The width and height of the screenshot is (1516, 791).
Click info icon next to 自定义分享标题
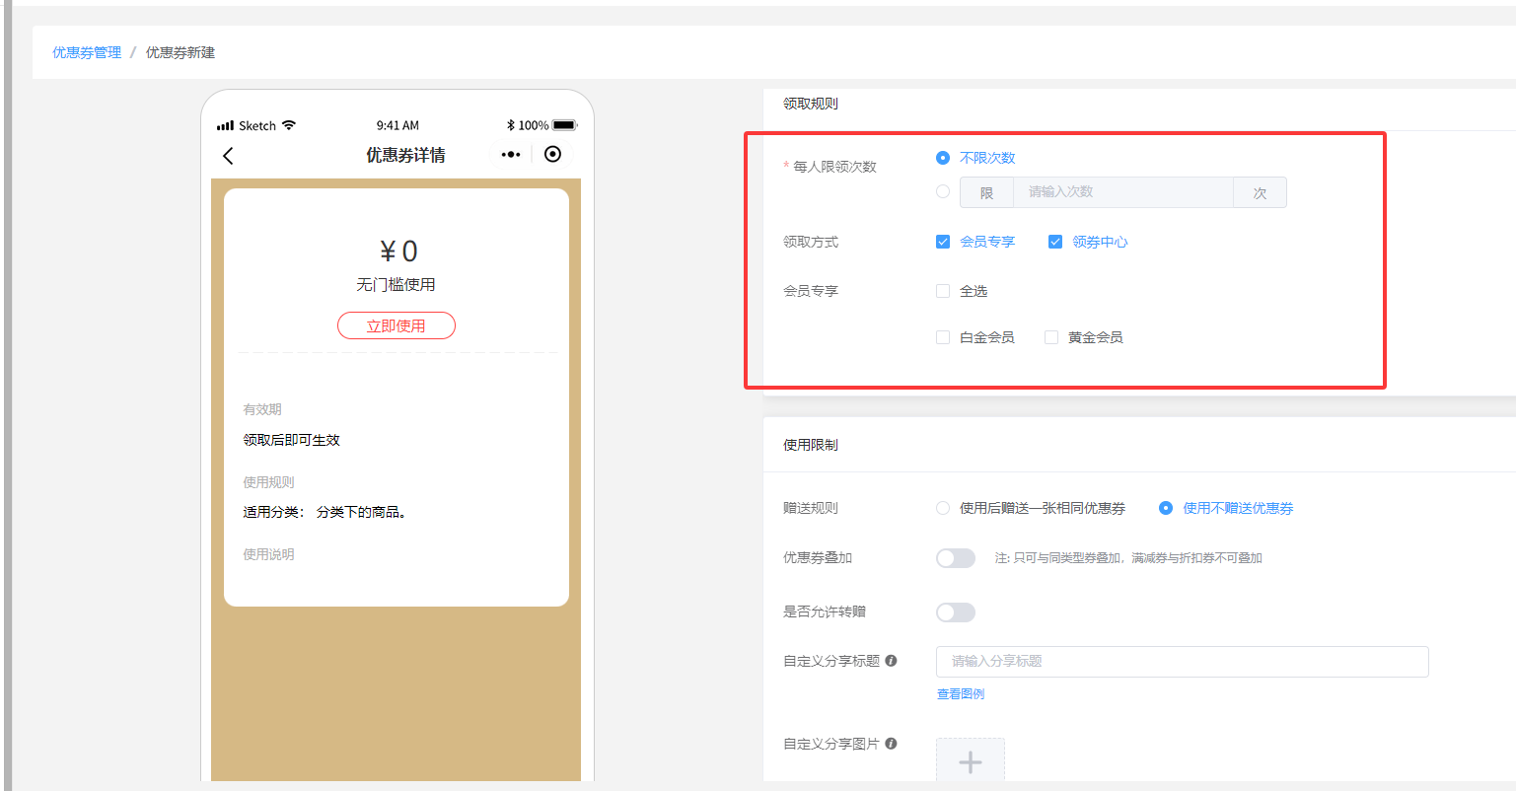pyautogui.click(x=891, y=661)
